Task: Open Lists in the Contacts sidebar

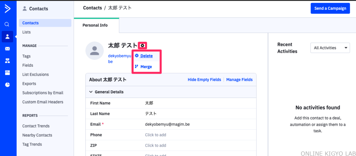Action: pyautogui.click(x=26, y=32)
